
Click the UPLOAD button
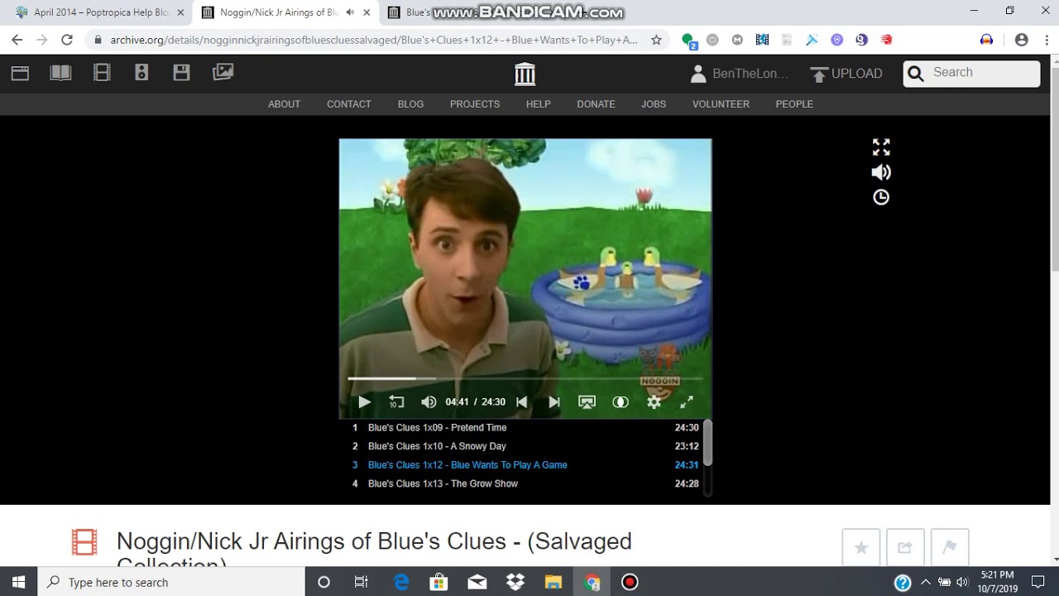846,74
